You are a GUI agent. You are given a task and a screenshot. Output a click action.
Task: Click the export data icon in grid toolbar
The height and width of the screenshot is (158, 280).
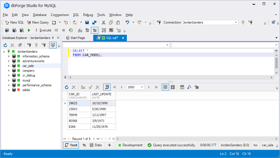(197, 87)
